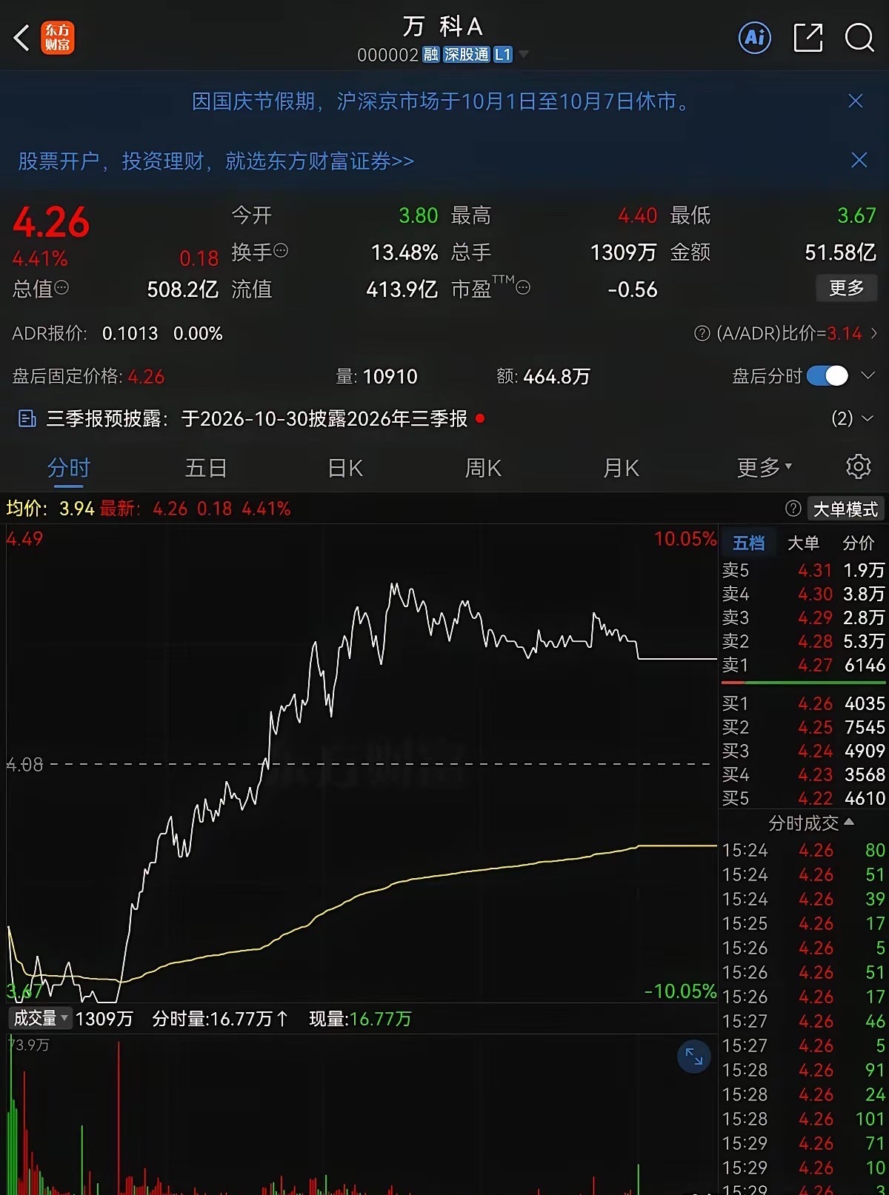This screenshot has width=889, height=1195.
Task: Click the 卖5 row at 4.31
Action: 803,570
